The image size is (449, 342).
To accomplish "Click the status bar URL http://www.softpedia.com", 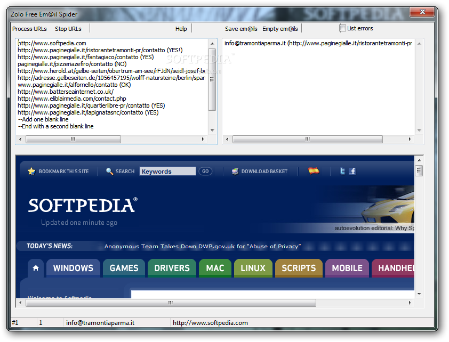I will click(x=210, y=323).
